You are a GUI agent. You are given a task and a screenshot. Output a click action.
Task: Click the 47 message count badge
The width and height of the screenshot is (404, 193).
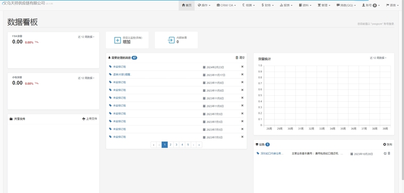134,58
